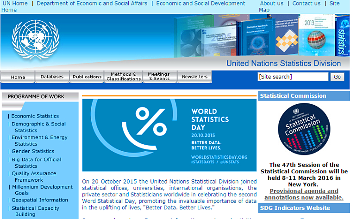Image resolution: width=357 pixels, height=219 pixels.
Task: Open the Methods & Classifications tab
Action: (x=124, y=77)
